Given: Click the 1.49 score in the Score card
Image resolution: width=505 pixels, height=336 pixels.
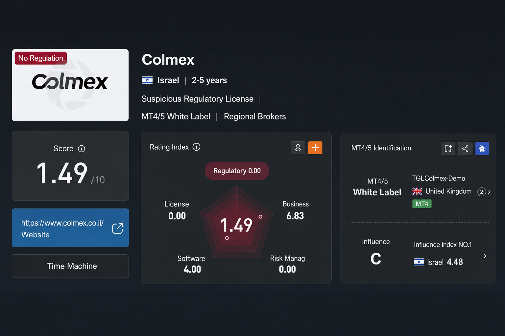Looking at the screenshot, I should (62, 173).
